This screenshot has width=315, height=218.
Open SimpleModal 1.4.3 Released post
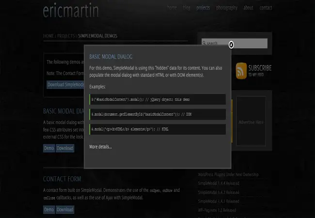(x=219, y=192)
